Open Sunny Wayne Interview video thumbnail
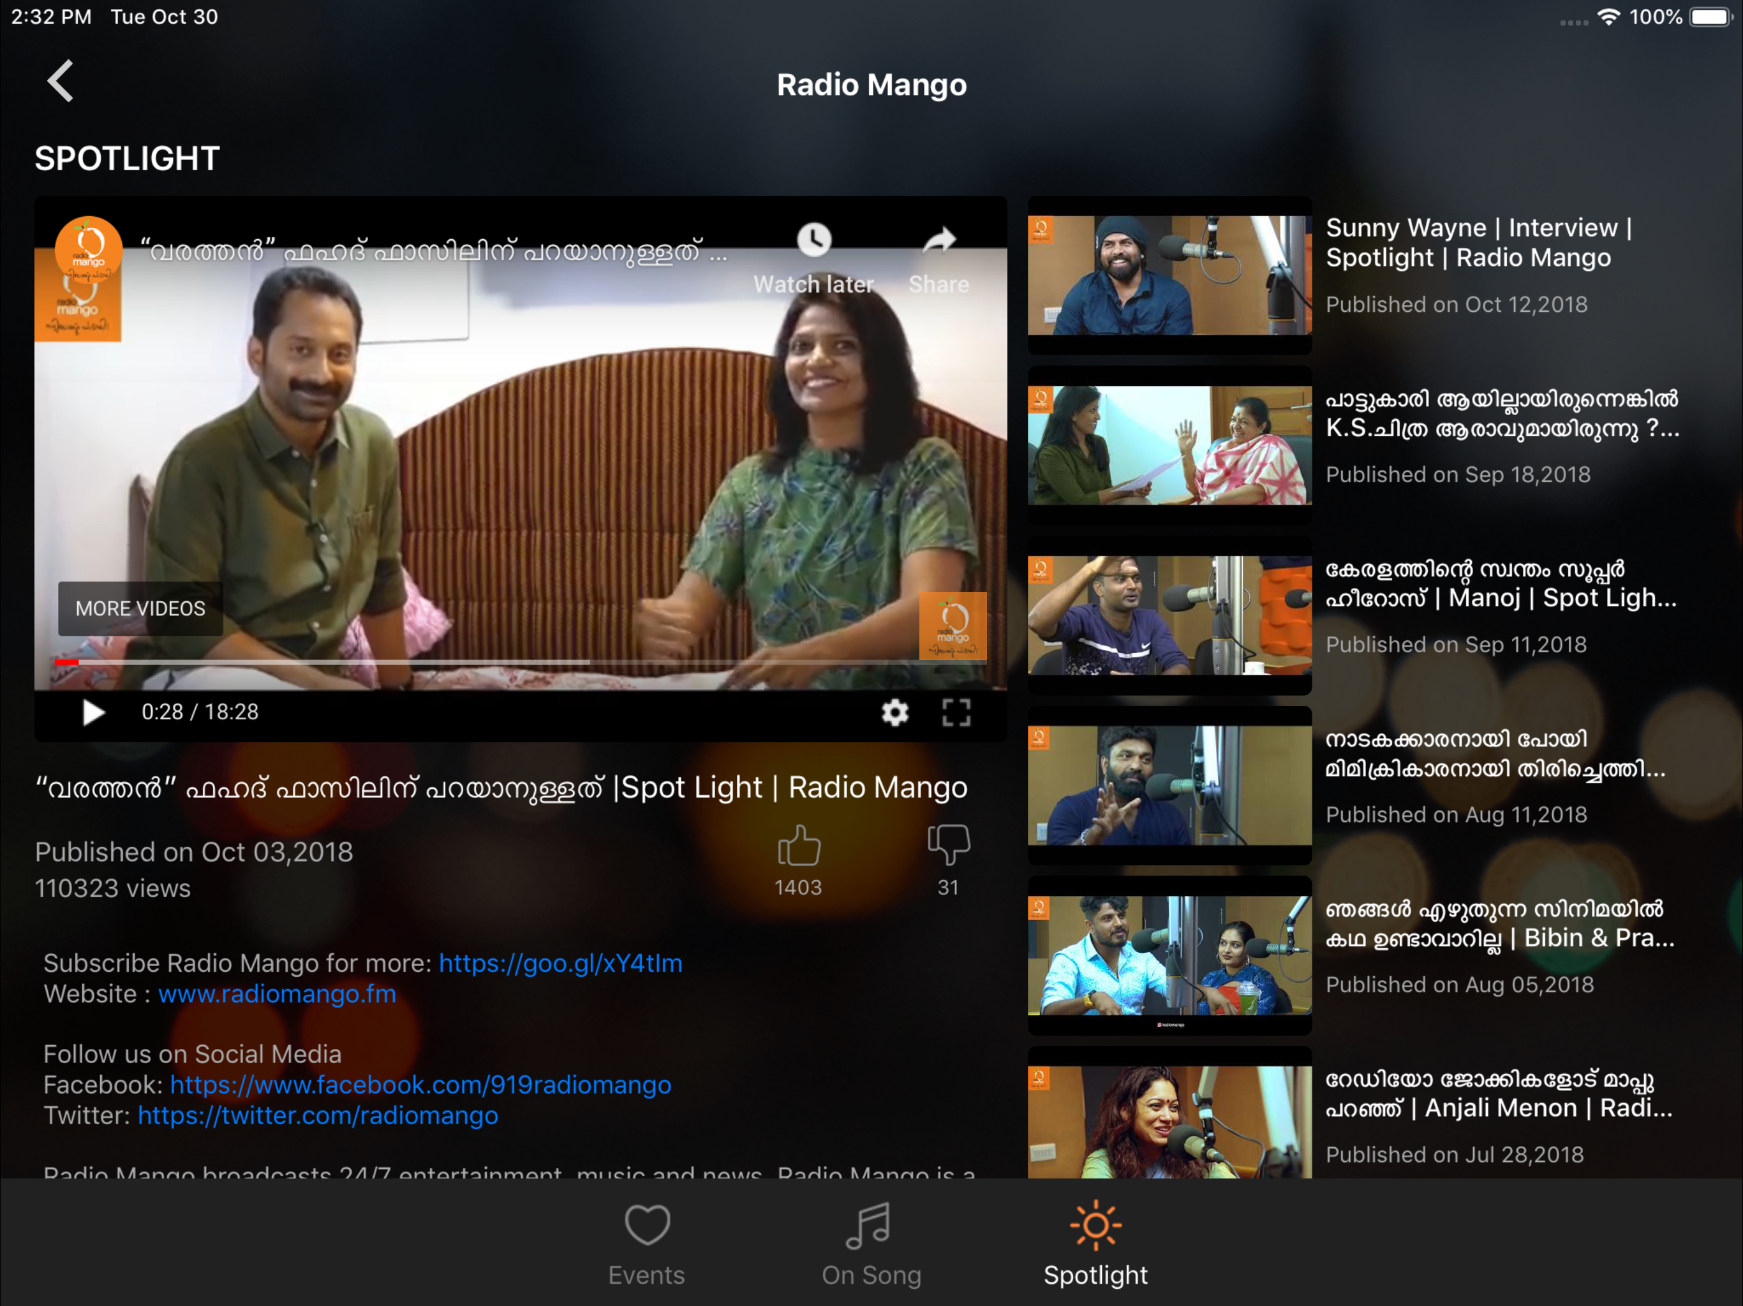This screenshot has width=1743, height=1306. click(1169, 275)
